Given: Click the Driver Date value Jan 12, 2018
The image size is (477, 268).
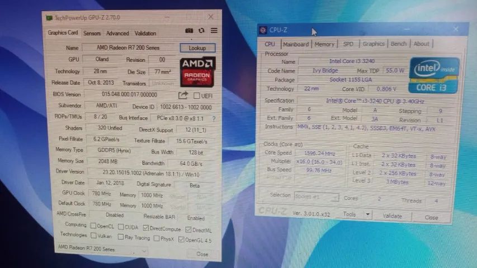Looking at the screenshot, I should (110, 183).
